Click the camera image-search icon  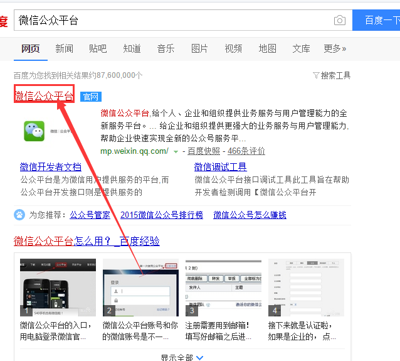tap(340, 20)
